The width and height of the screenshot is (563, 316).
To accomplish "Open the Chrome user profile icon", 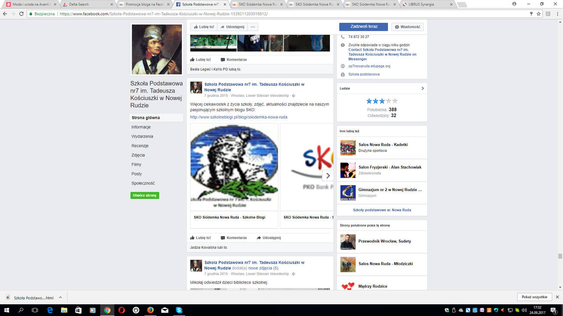I will pos(514,4).
